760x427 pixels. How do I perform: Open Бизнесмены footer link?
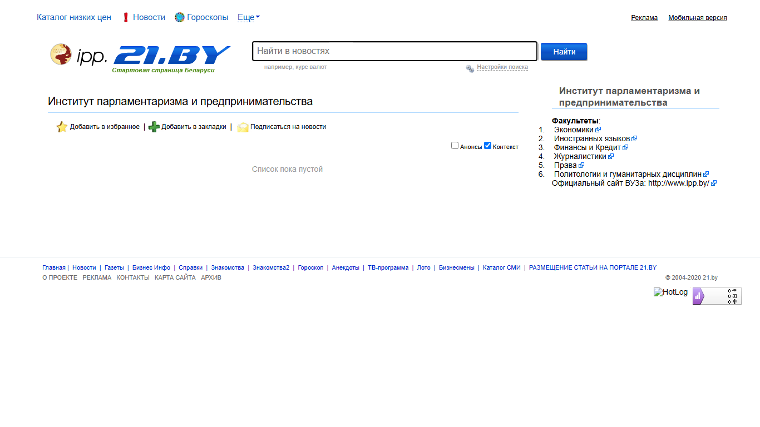coord(457,267)
